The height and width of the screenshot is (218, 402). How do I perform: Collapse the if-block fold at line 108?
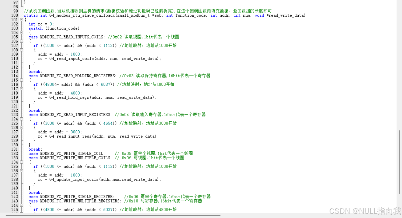22,50
